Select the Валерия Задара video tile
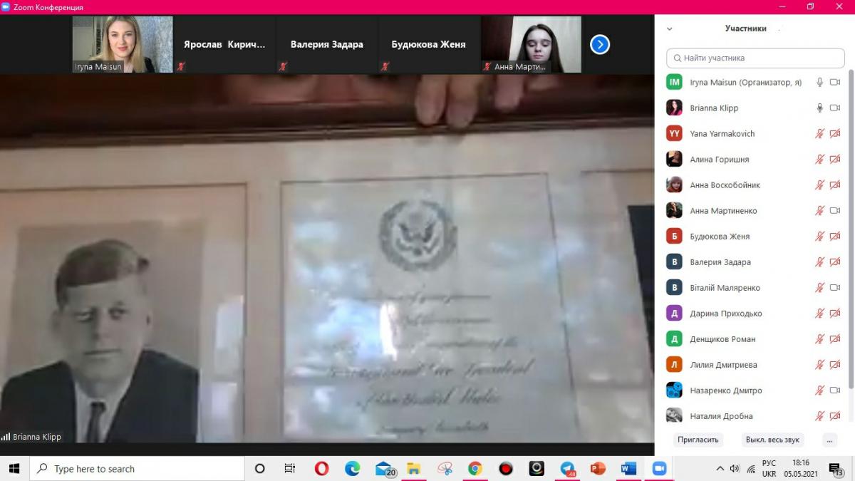This screenshot has width=855, height=481. [326, 44]
